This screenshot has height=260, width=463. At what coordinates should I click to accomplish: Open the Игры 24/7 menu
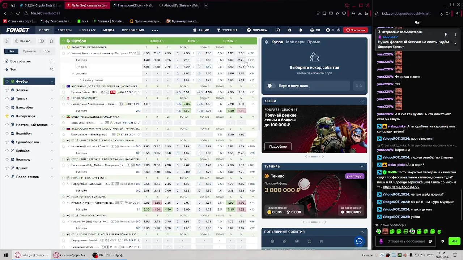click(x=88, y=30)
